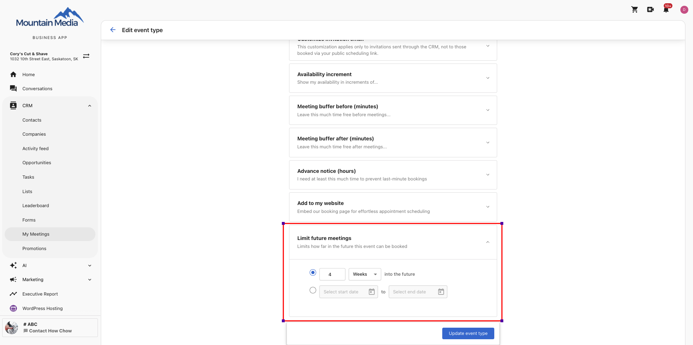Open the notifications bell
The image size is (693, 345).
point(666,10)
